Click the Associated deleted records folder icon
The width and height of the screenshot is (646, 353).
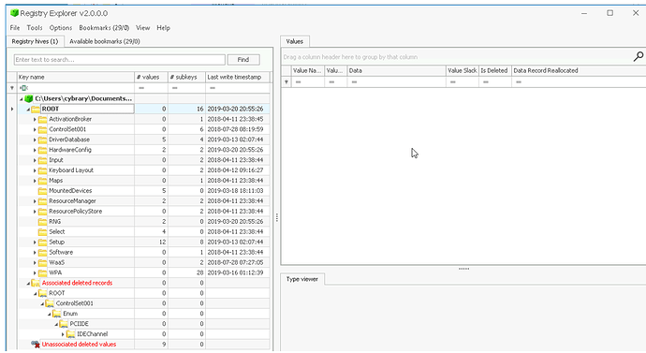point(36,283)
